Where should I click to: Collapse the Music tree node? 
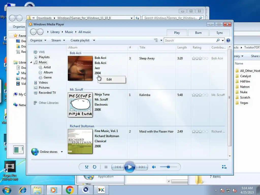[x=31, y=62]
